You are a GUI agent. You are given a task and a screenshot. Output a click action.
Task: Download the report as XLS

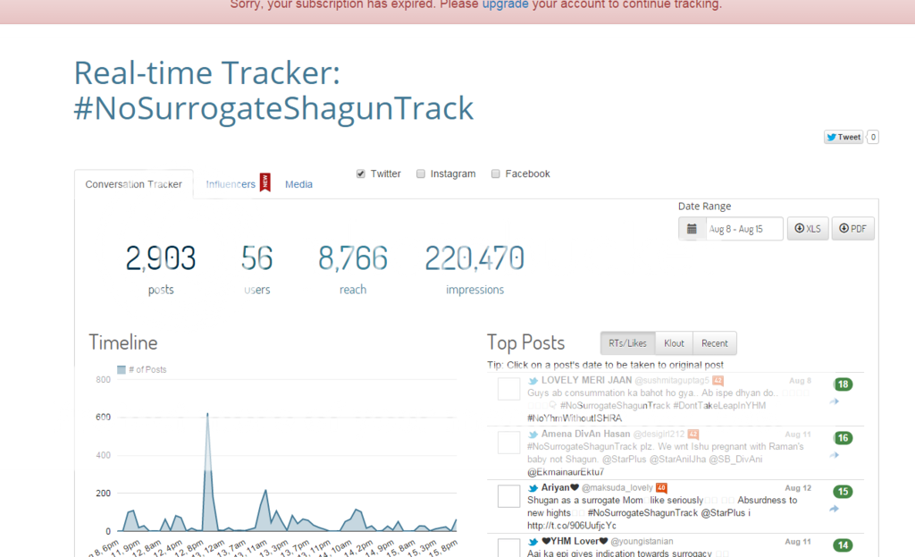coord(807,229)
